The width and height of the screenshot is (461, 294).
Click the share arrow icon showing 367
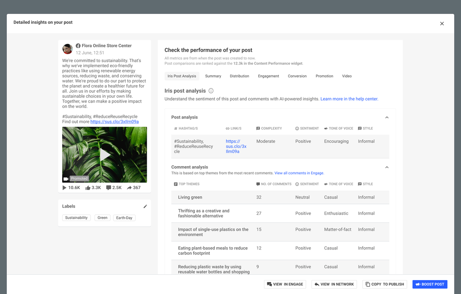(129, 188)
